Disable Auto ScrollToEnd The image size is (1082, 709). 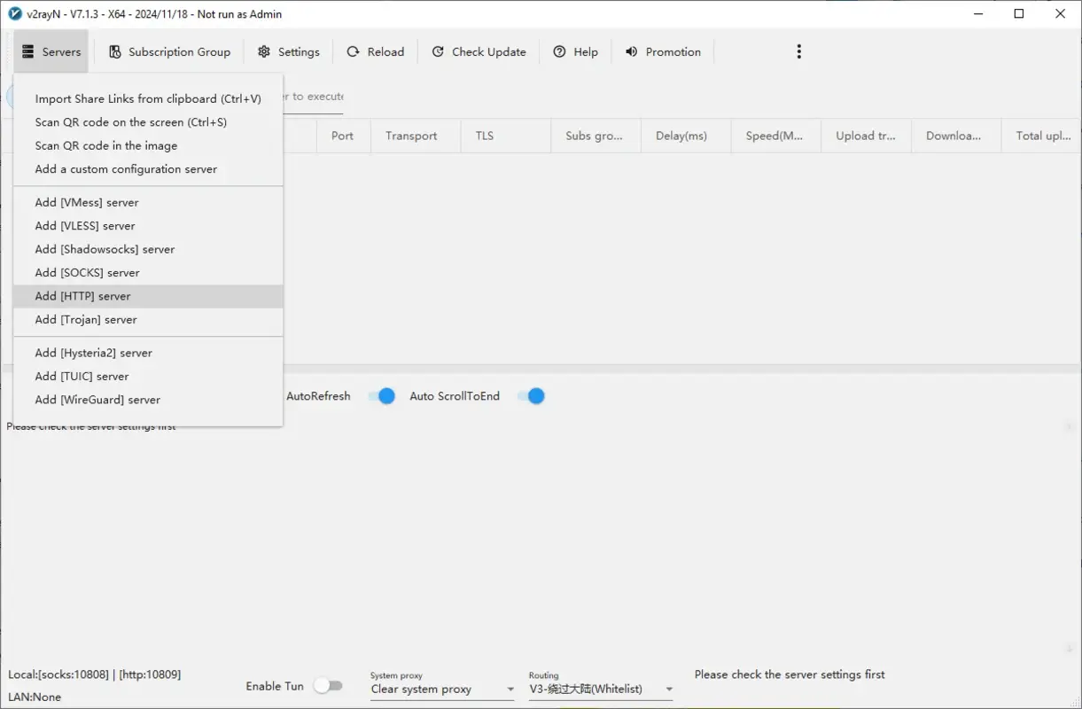[x=530, y=396]
